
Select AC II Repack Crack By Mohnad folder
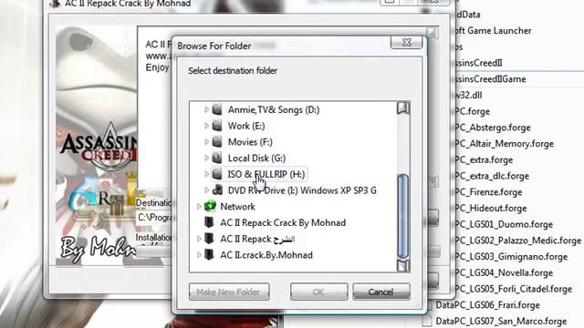283,222
